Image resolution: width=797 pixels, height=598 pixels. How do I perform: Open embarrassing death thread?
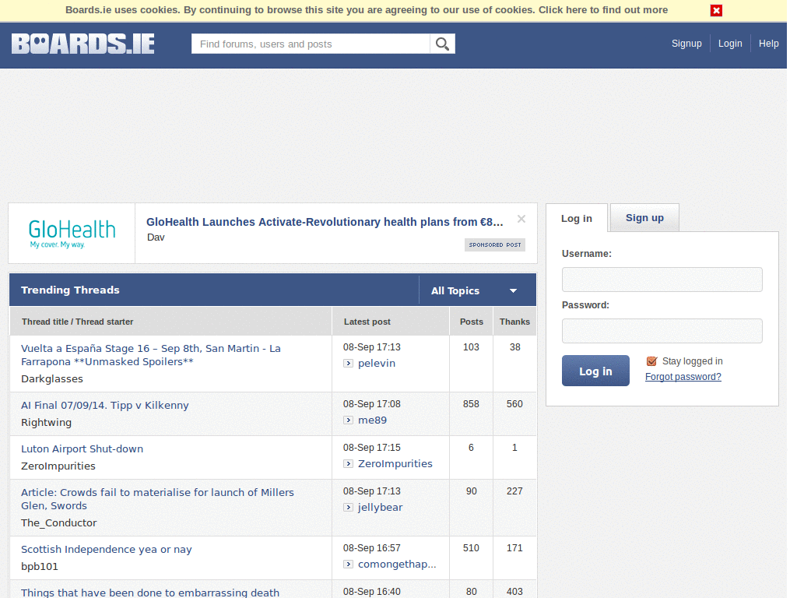(x=150, y=593)
